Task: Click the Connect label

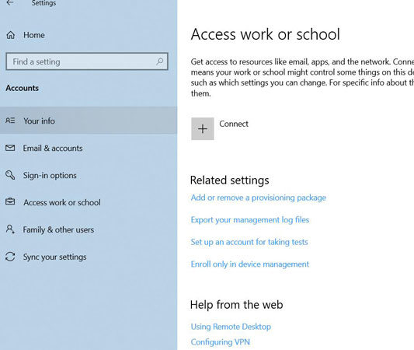Action: 234,124
